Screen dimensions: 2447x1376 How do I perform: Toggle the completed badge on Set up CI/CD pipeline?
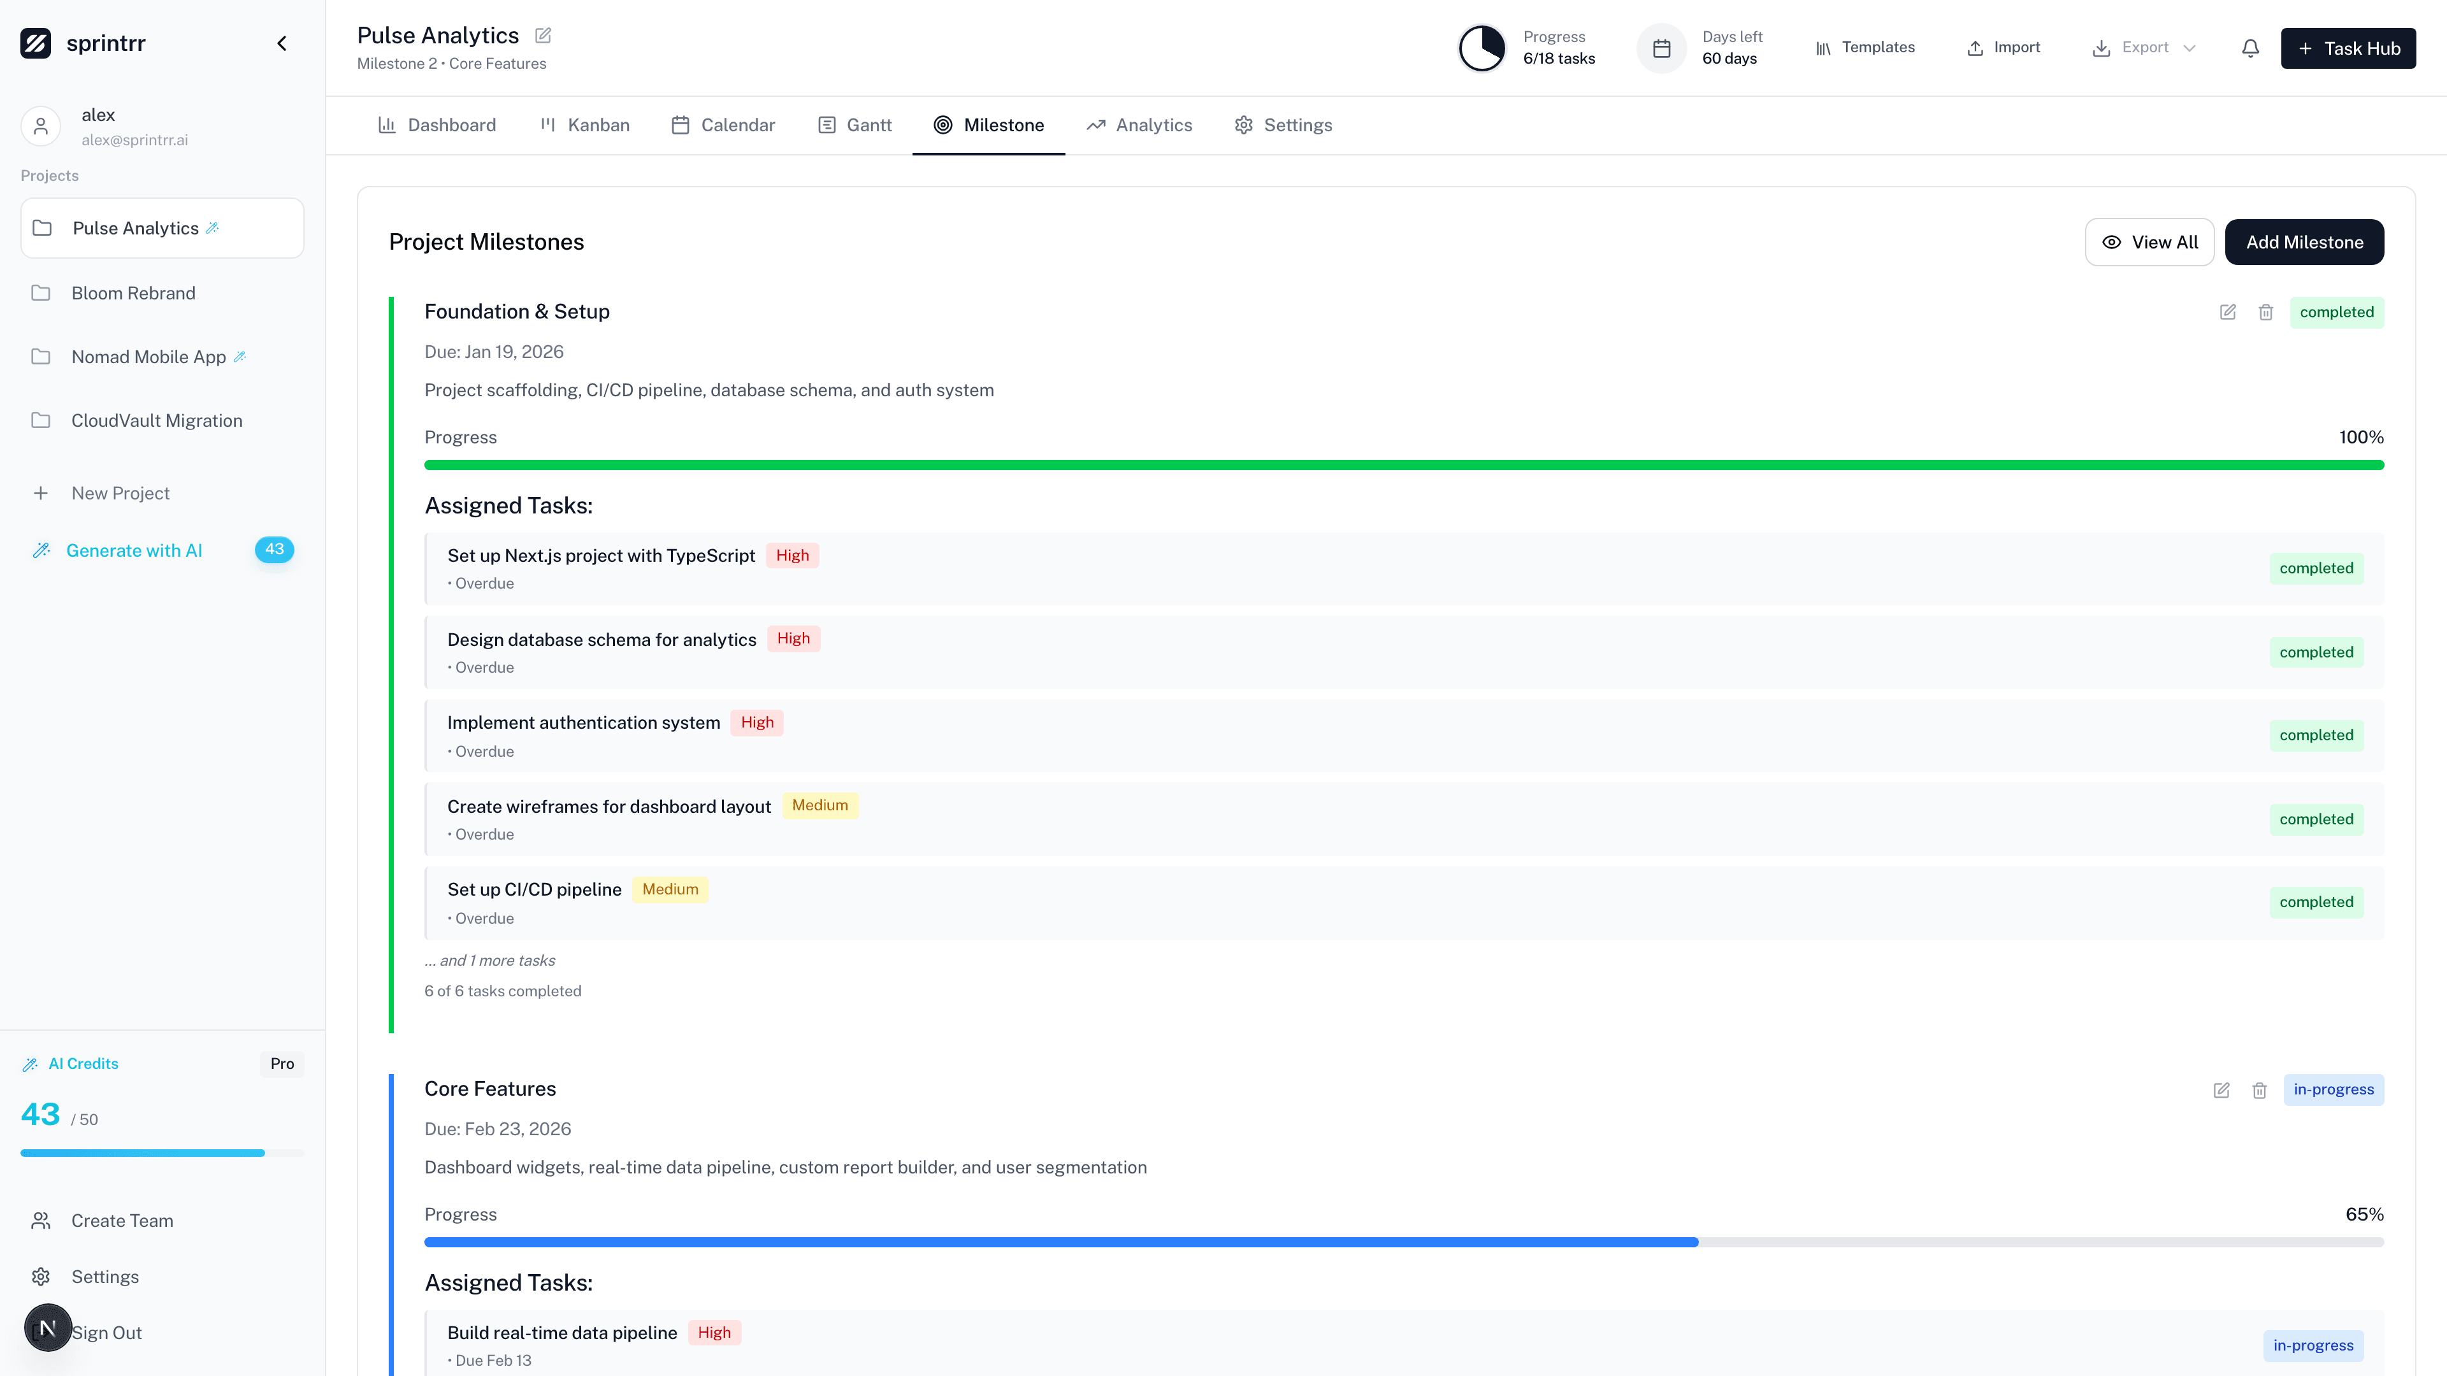(x=2316, y=901)
